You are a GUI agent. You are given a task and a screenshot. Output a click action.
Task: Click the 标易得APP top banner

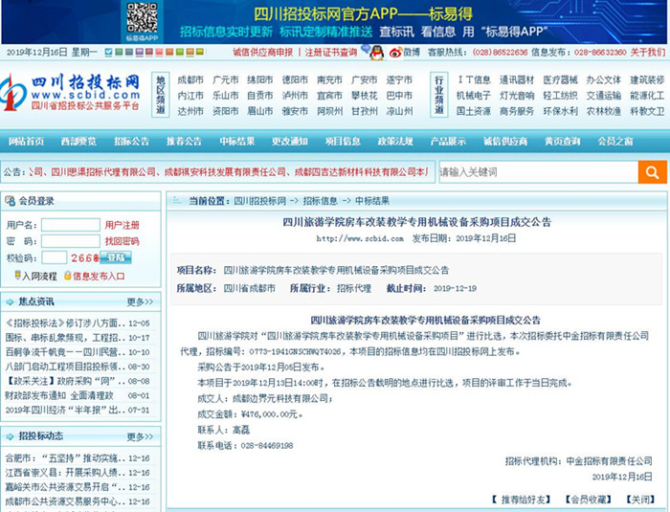[x=334, y=22]
